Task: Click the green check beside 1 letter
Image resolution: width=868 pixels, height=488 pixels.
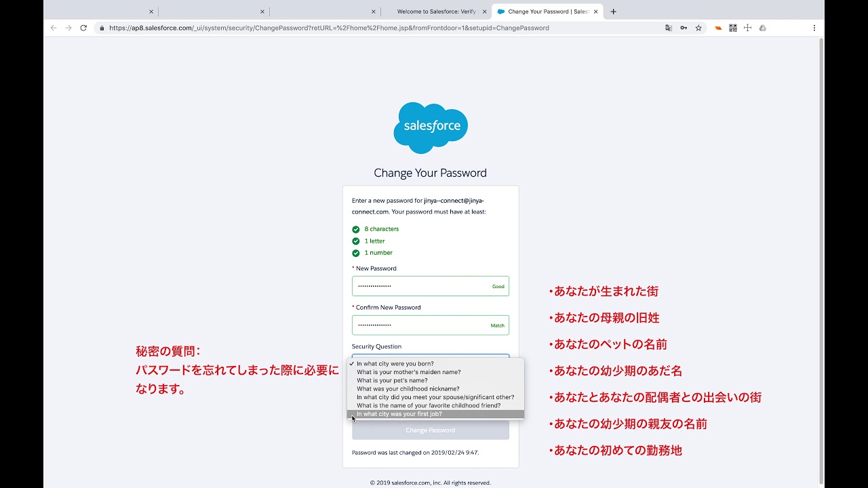Action: [356, 241]
